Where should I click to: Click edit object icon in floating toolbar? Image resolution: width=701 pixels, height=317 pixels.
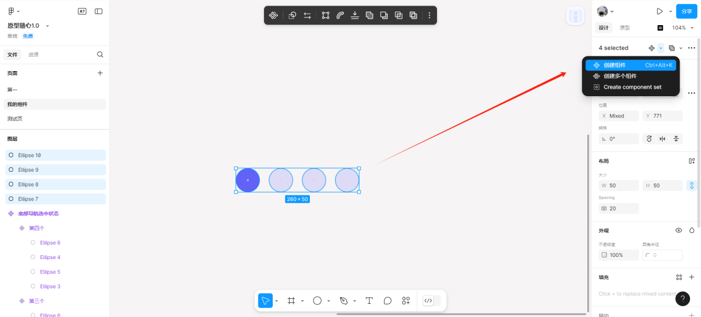coord(325,15)
